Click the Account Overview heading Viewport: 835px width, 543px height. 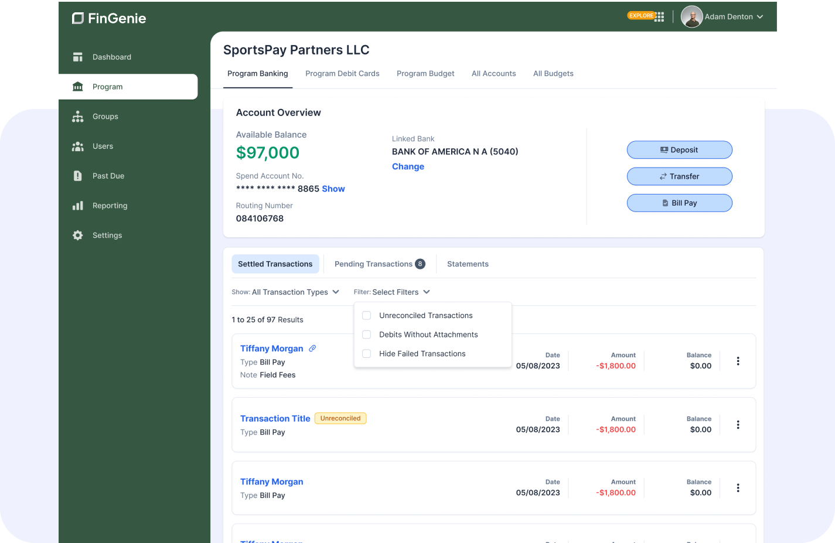point(278,112)
